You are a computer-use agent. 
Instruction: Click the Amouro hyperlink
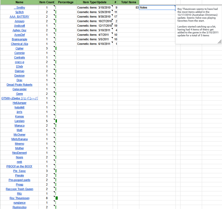tap(19, 21)
